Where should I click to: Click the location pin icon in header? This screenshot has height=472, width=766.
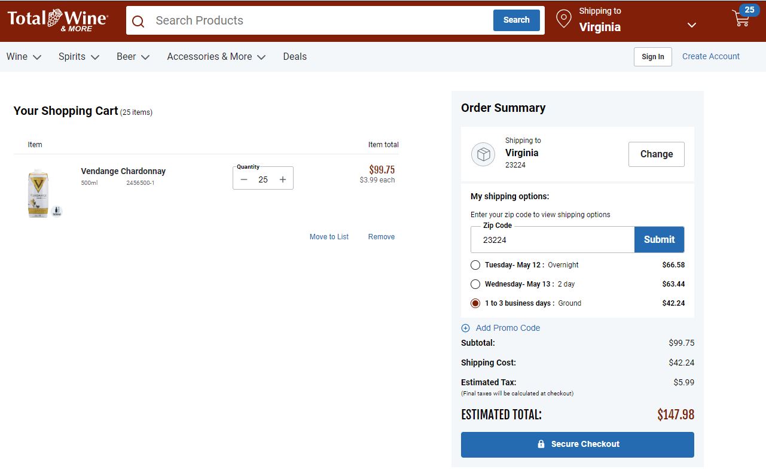(x=564, y=19)
